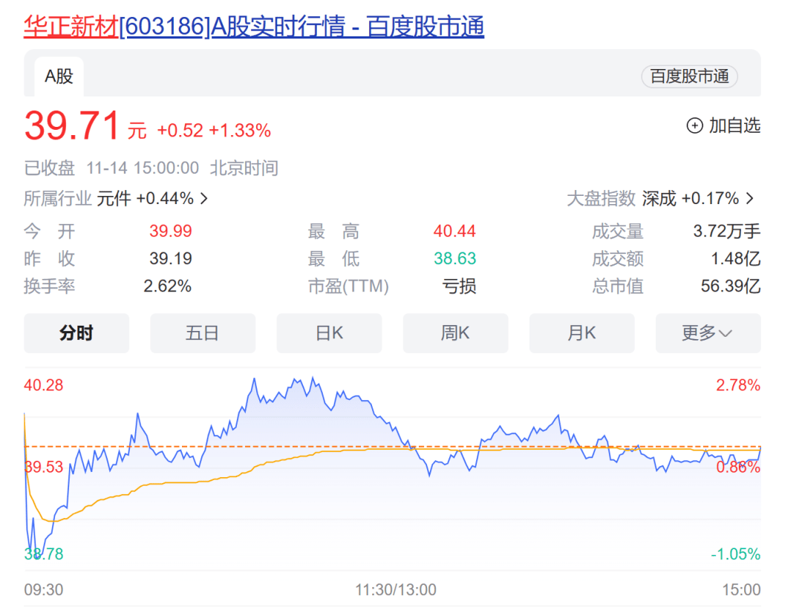Show the 月K monthly candlestick chart

point(581,333)
